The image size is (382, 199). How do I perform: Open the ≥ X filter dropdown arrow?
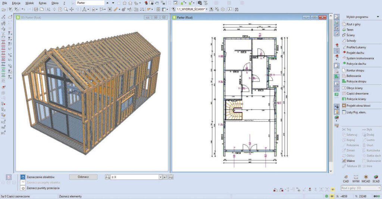[x=160, y=177]
